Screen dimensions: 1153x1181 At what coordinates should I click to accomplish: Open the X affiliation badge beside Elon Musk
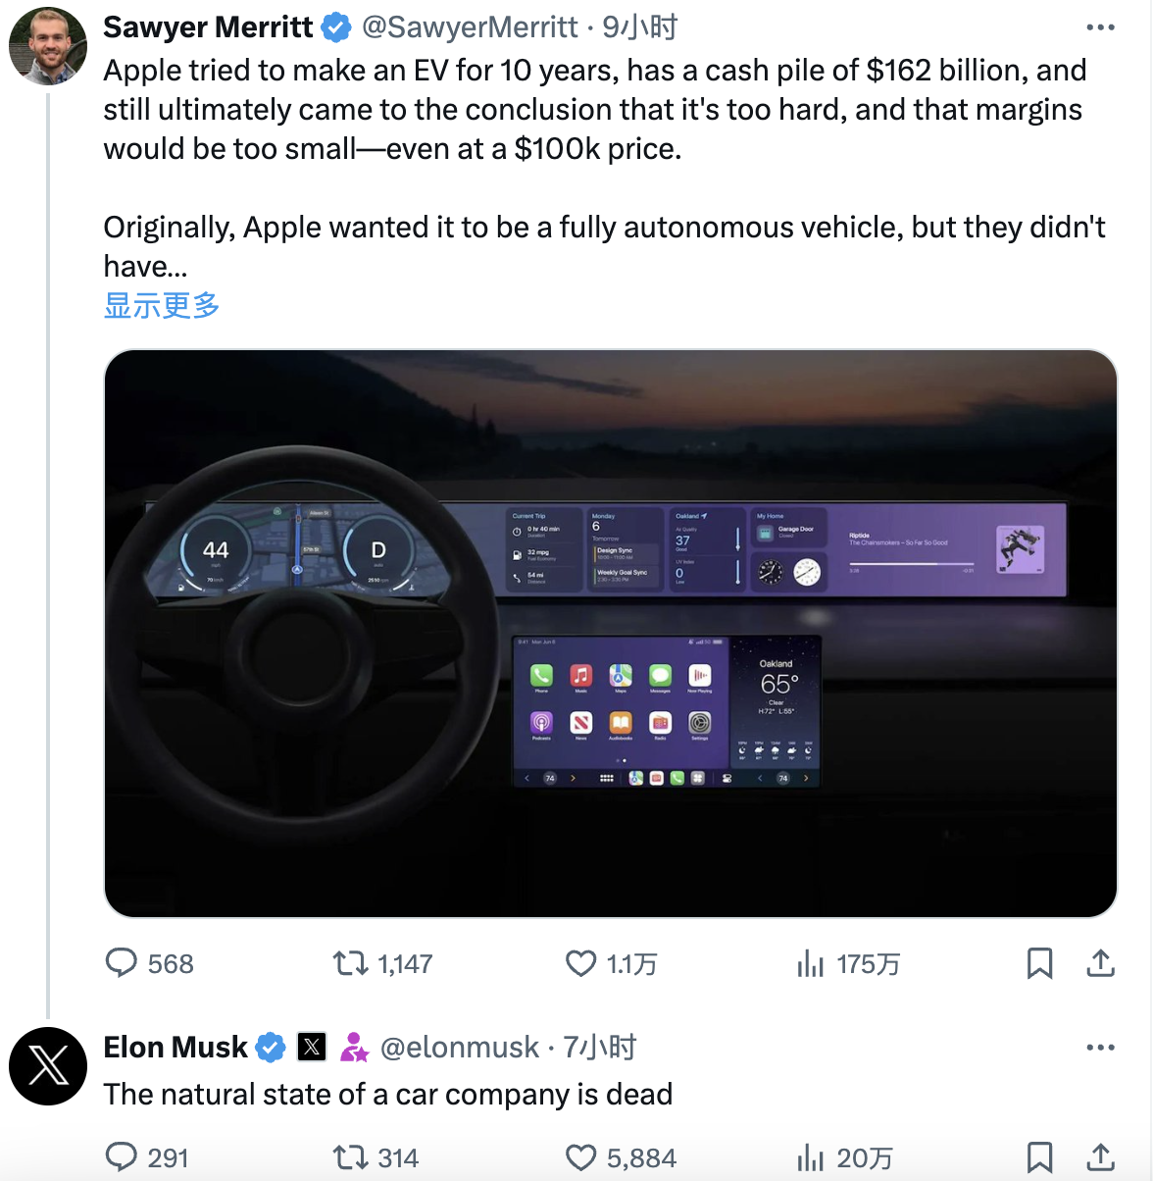pyautogui.click(x=312, y=1048)
